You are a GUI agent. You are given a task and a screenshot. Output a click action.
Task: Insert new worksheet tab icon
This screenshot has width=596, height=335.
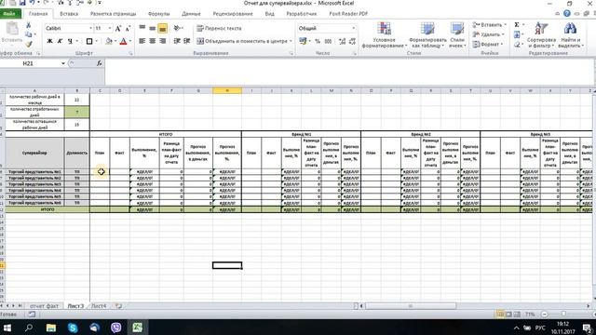pyautogui.click(x=118, y=306)
